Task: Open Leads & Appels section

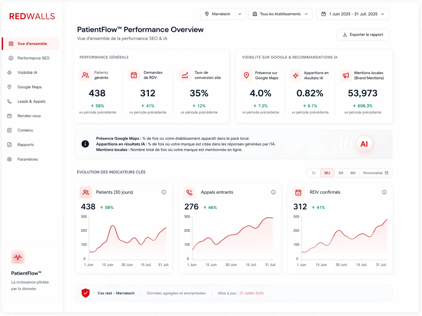Action: click(x=31, y=102)
